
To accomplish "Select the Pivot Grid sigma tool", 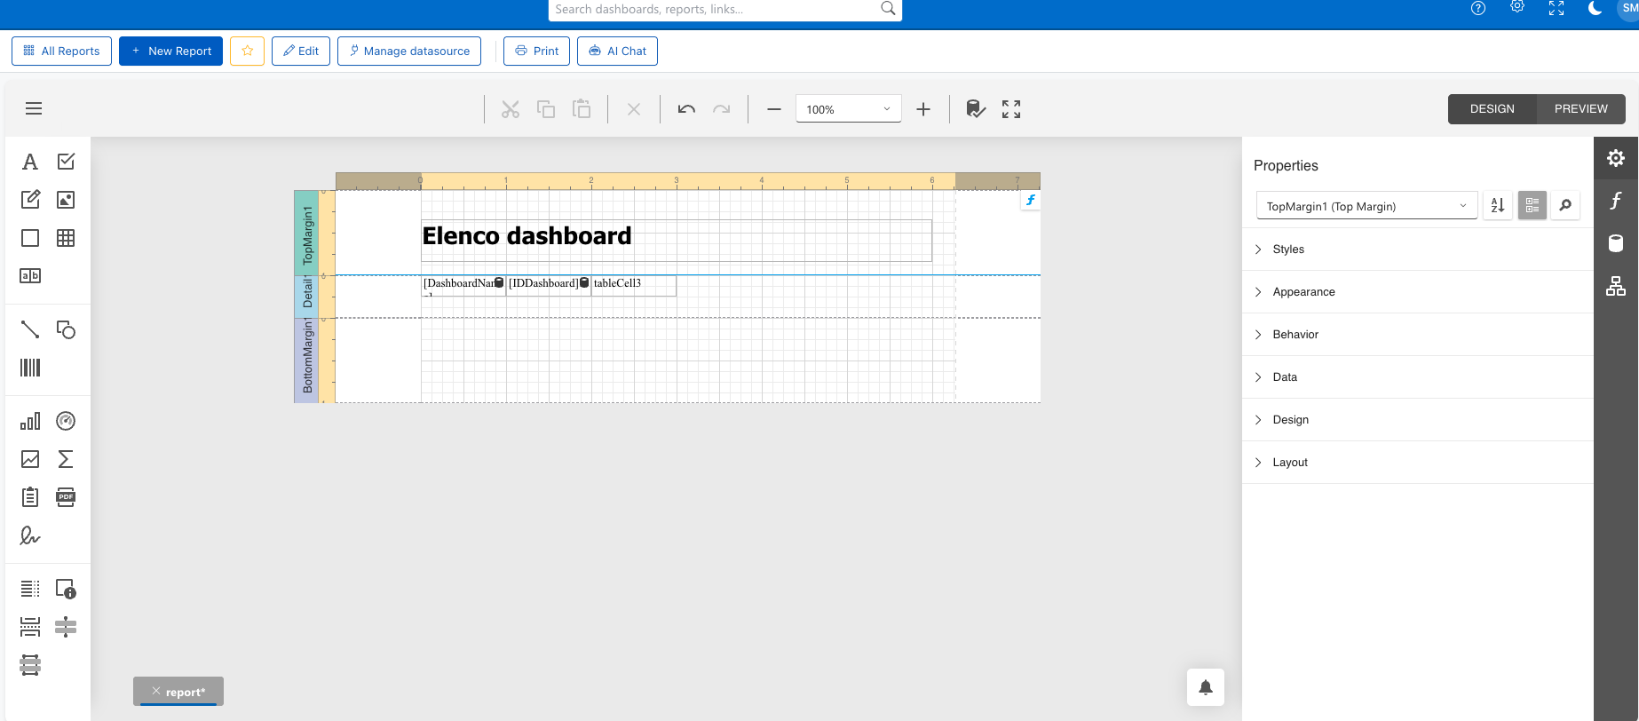I will coord(66,459).
